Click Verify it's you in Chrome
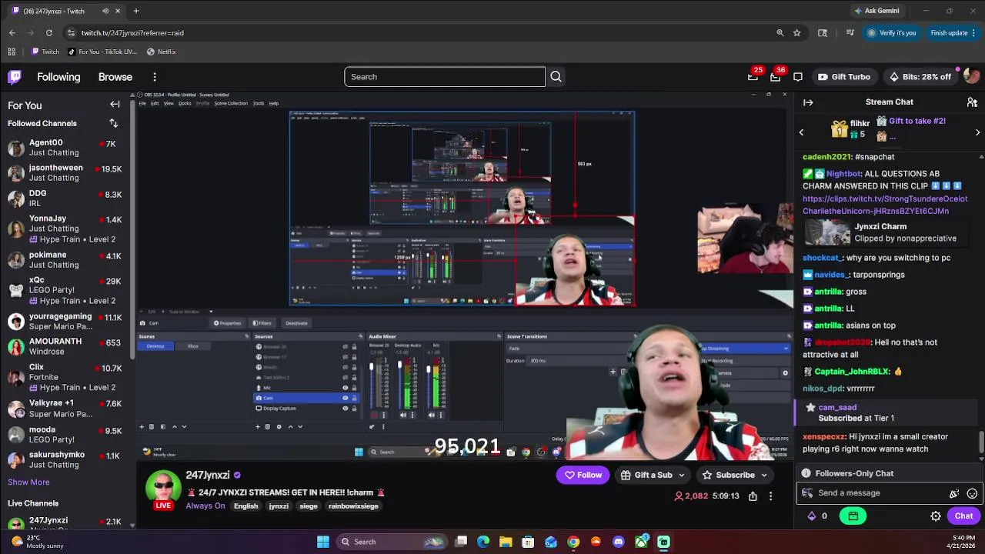Viewport: 985px width, 554px height. (891, 33)
